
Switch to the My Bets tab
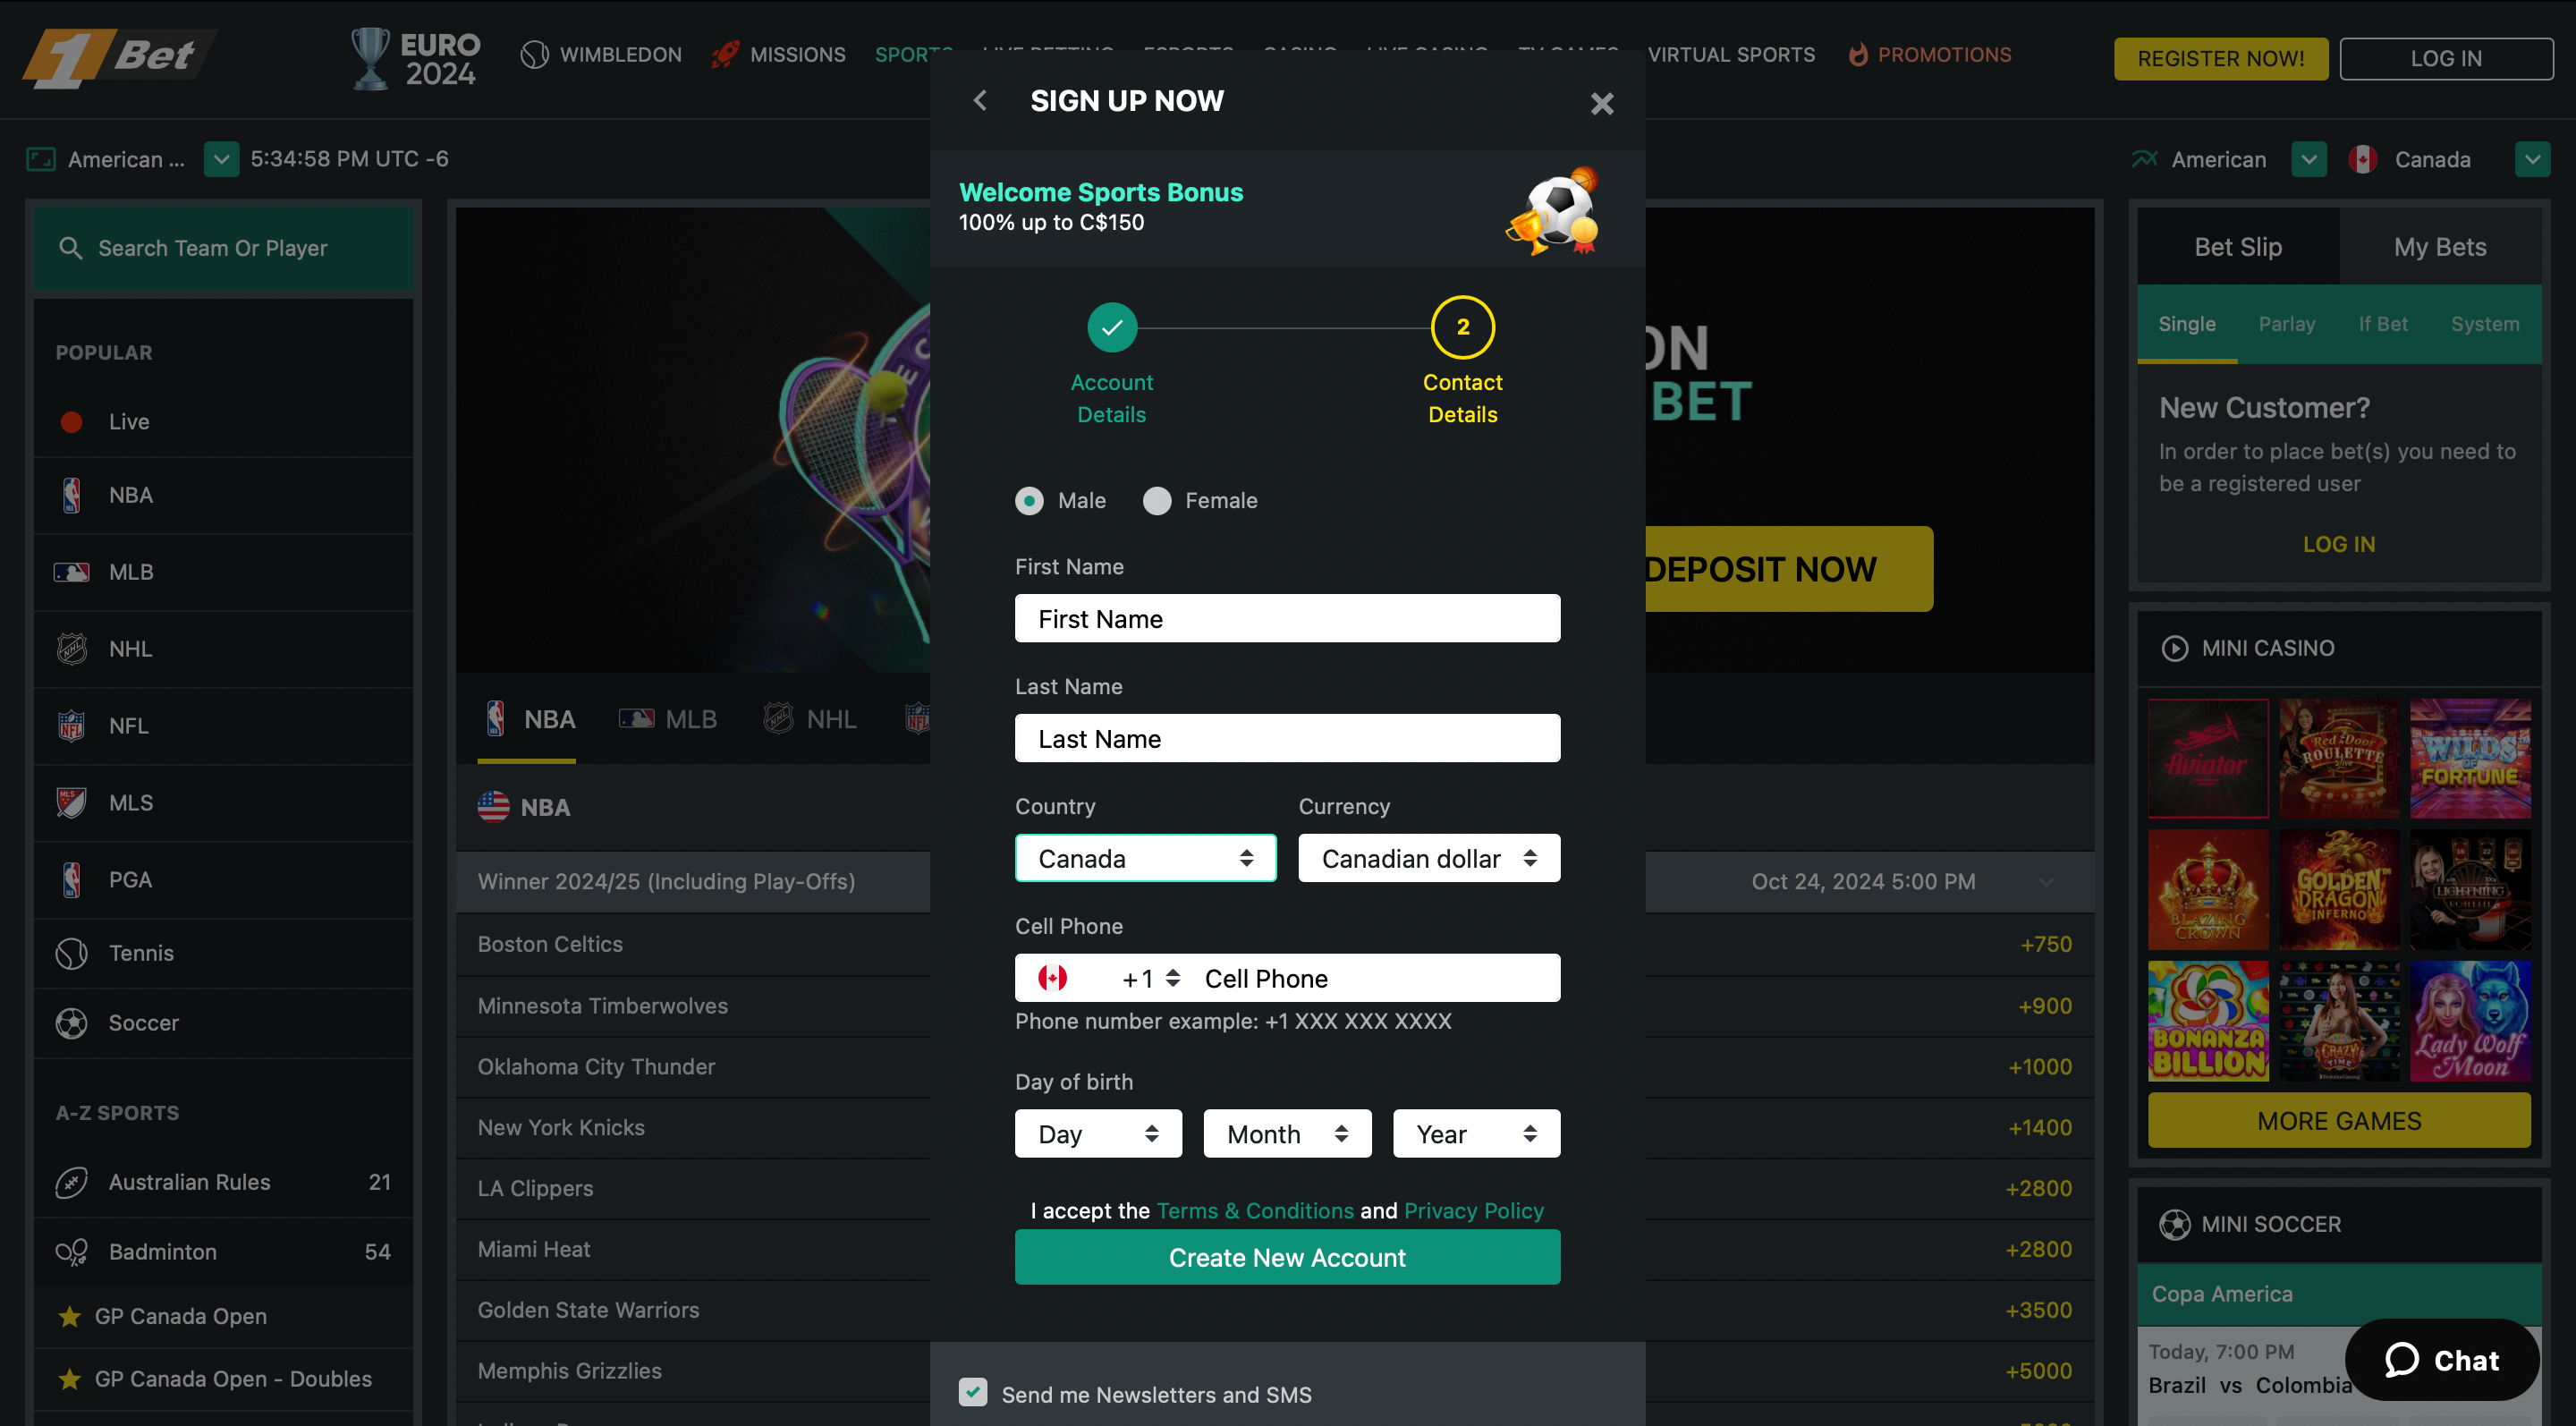(x=2440, y=246)
